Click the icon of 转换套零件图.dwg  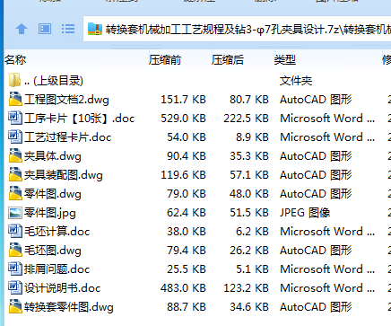click(x=15, y=306)
